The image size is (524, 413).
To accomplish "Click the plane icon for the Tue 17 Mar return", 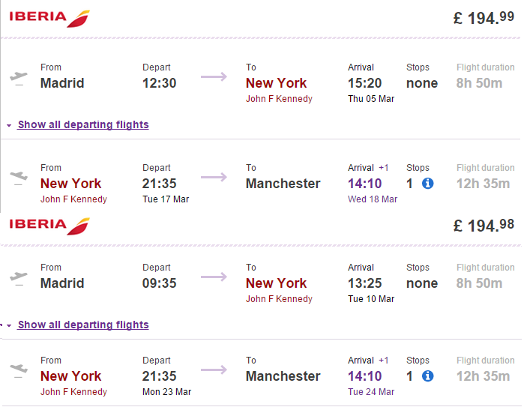I will 19,178.
